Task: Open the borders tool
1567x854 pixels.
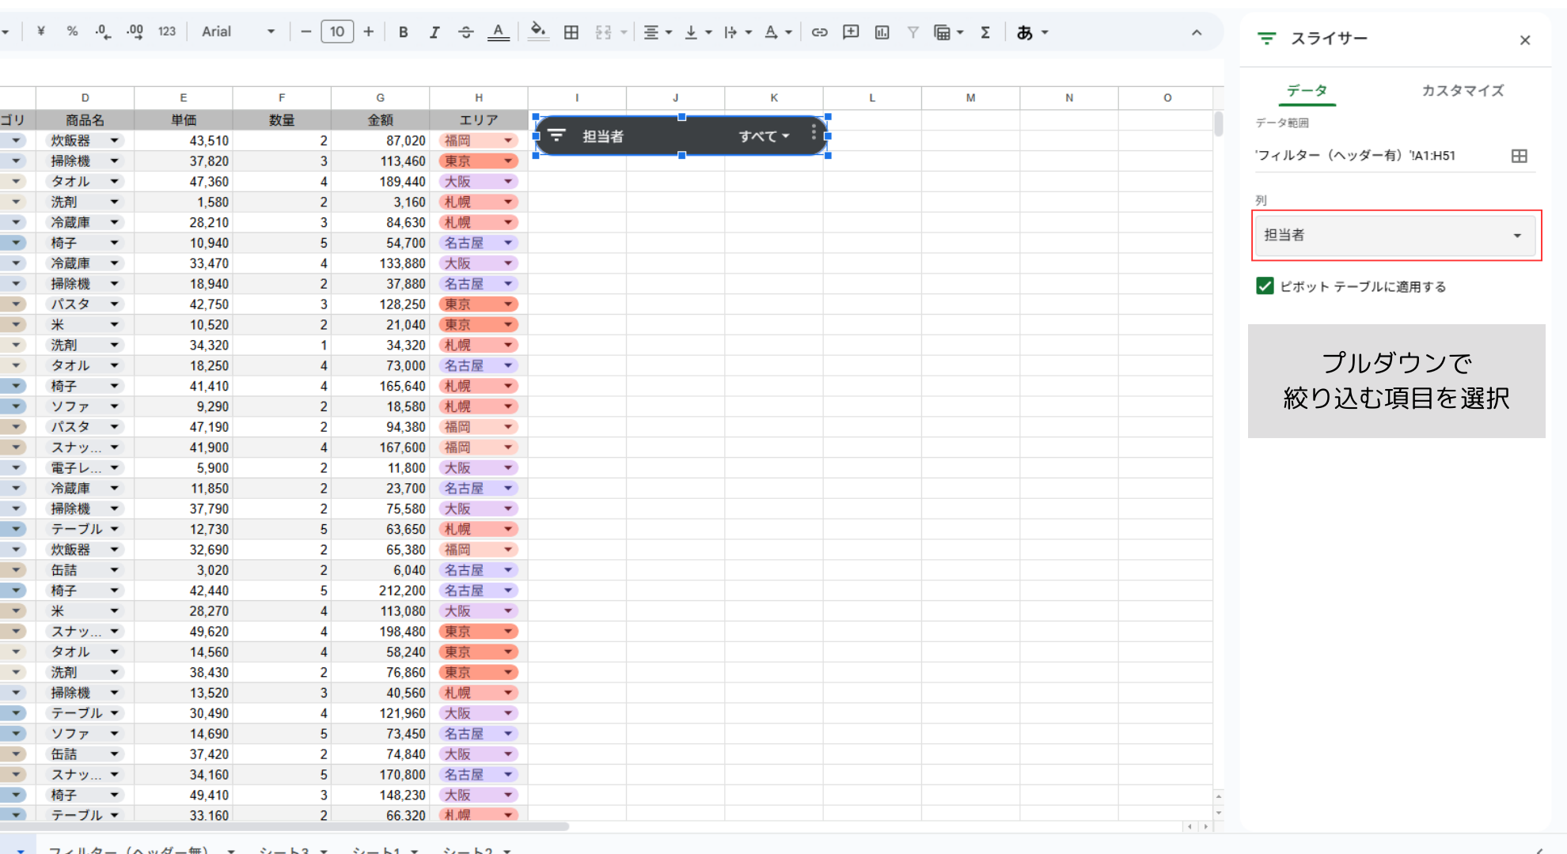Action: tap(571, 32)
